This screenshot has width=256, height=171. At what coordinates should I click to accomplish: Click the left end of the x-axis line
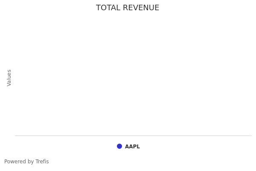[x=16, y=136]
